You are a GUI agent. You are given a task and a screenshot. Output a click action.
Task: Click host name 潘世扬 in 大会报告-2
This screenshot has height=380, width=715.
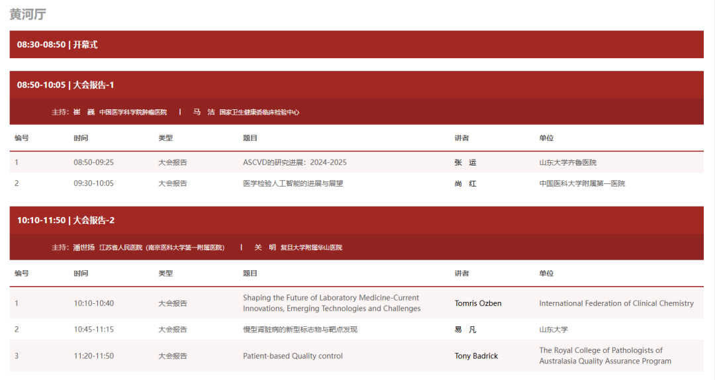pyautogui.click(x=84, y=247)
